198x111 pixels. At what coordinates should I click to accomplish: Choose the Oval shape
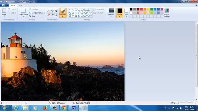coord(76,10)
